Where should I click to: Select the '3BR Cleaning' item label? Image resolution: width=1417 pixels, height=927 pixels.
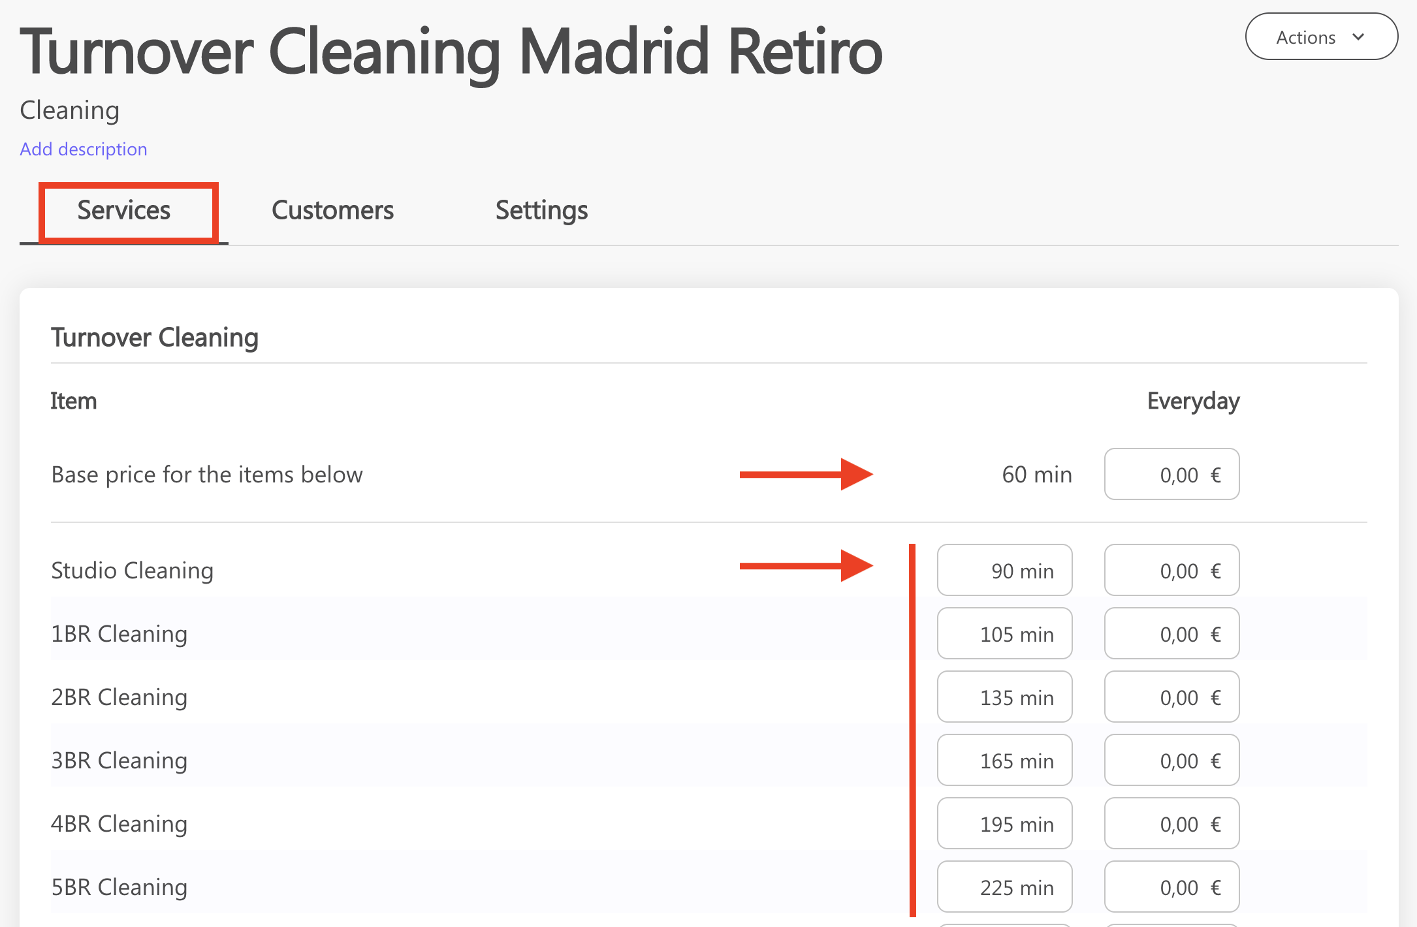pos(119,761)
